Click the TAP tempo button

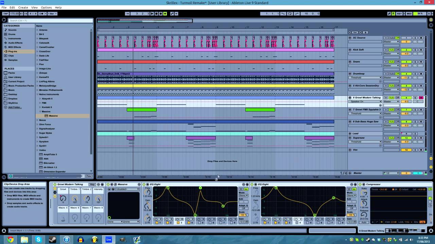[5, 14]
